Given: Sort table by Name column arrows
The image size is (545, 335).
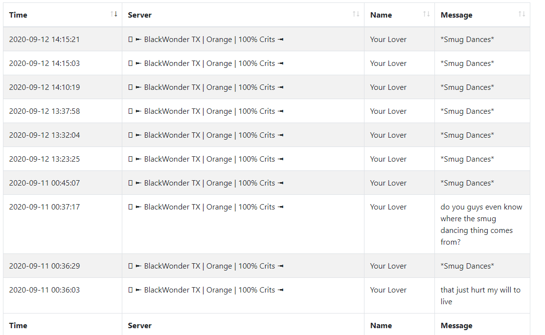Looking at the screenshot, I should click(x=427, y=14).
